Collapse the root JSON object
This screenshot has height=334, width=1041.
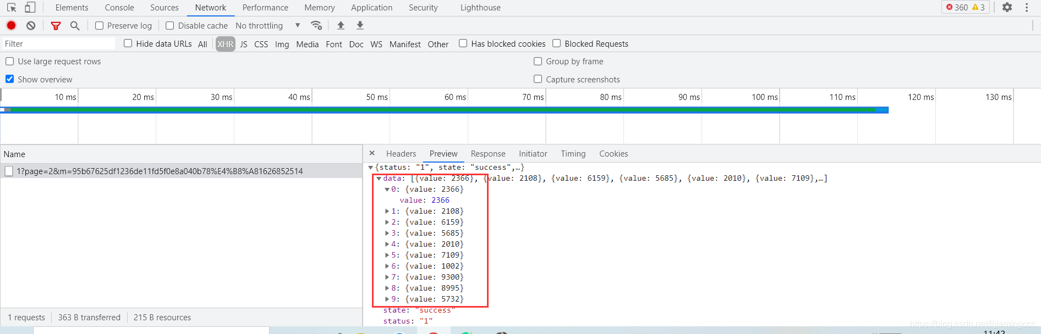click(370, 168)
